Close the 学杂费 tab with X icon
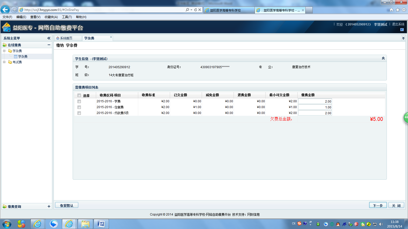Screen dimensions: 408x229 (111, 37)
